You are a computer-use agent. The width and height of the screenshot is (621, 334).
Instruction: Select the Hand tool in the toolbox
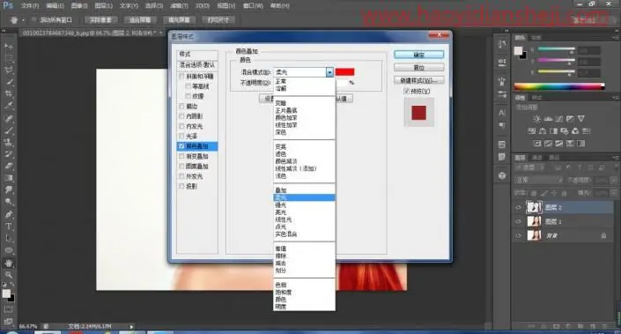[9, 263]
